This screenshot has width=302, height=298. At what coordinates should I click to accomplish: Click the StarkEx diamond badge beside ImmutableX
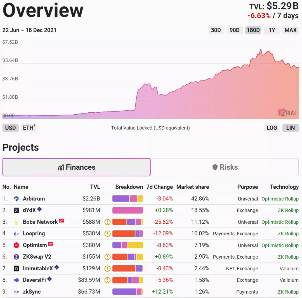click(56, 267)
